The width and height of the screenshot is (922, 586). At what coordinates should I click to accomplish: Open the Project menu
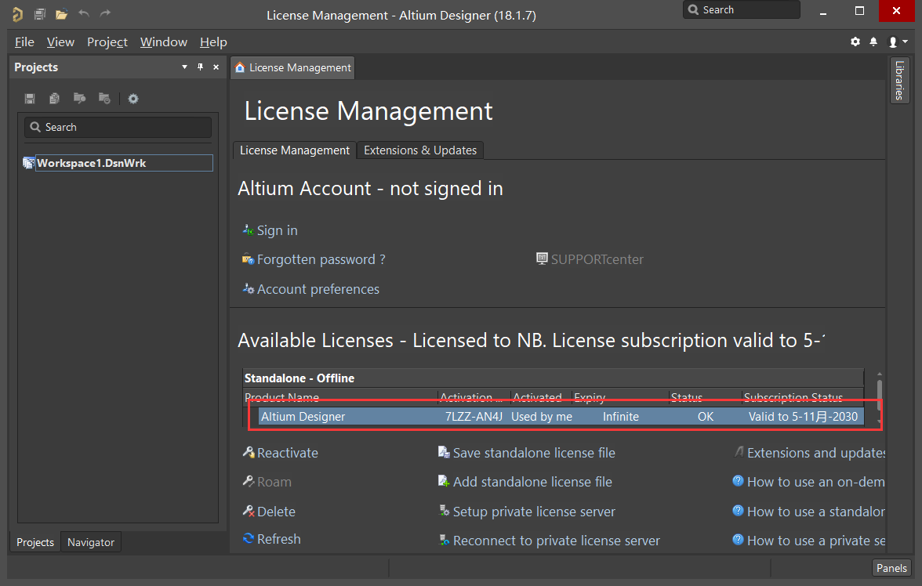click(107, 42)
